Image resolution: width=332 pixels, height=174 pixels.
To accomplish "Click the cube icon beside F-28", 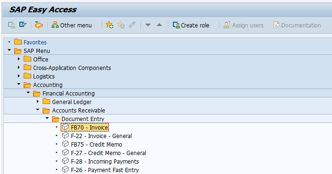I will [x=65, y=161].
